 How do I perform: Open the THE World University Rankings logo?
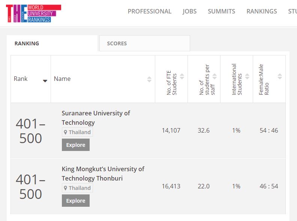[33, 13]
